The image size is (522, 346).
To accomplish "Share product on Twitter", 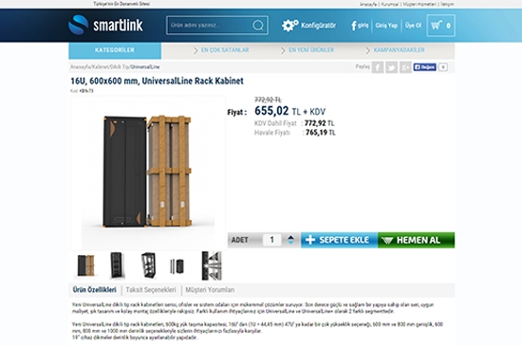I will (x=391, y=67).
